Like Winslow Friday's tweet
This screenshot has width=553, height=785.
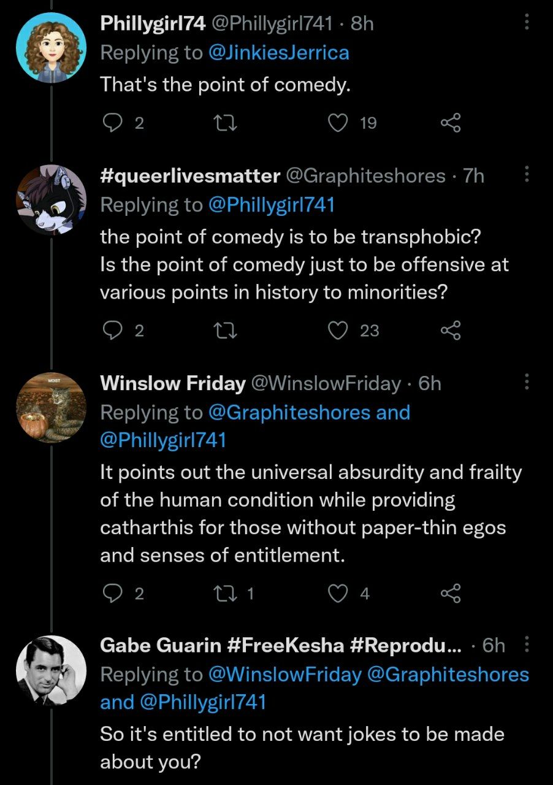point(337,592)
